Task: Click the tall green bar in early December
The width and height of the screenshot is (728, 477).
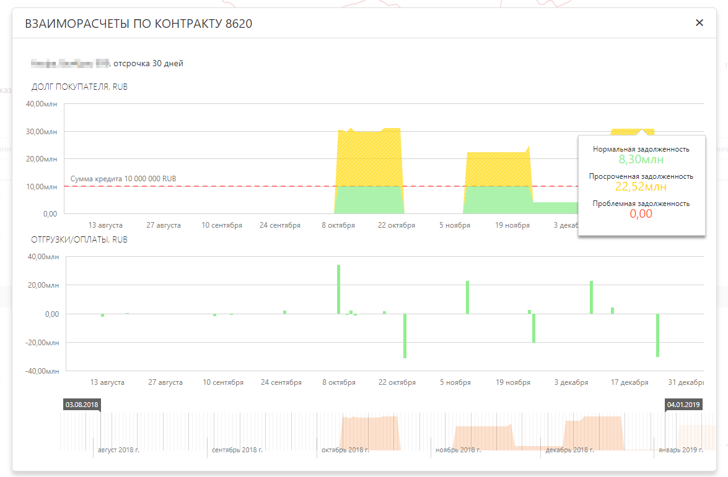Action: pyautogui.click(x=591, y=297)
